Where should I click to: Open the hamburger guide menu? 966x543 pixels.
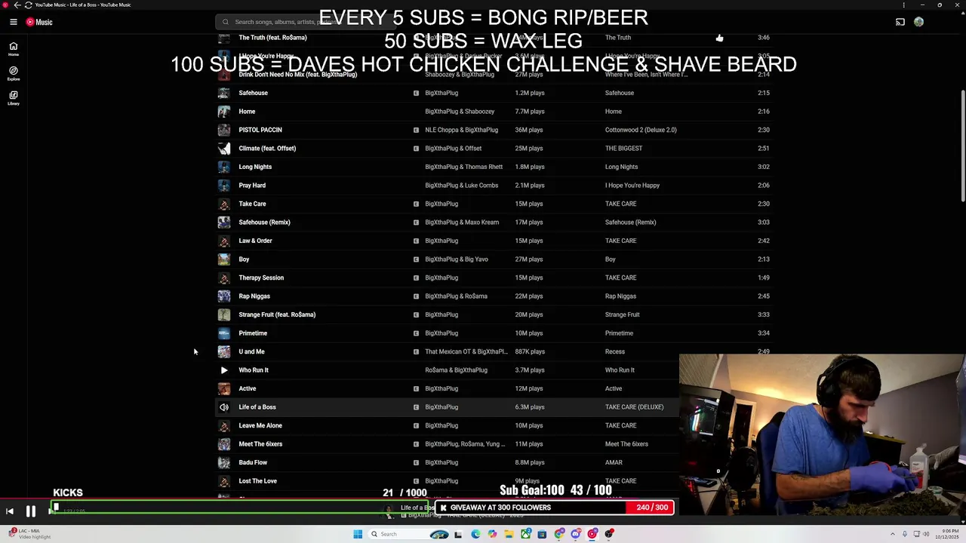[x=13, y=22]
